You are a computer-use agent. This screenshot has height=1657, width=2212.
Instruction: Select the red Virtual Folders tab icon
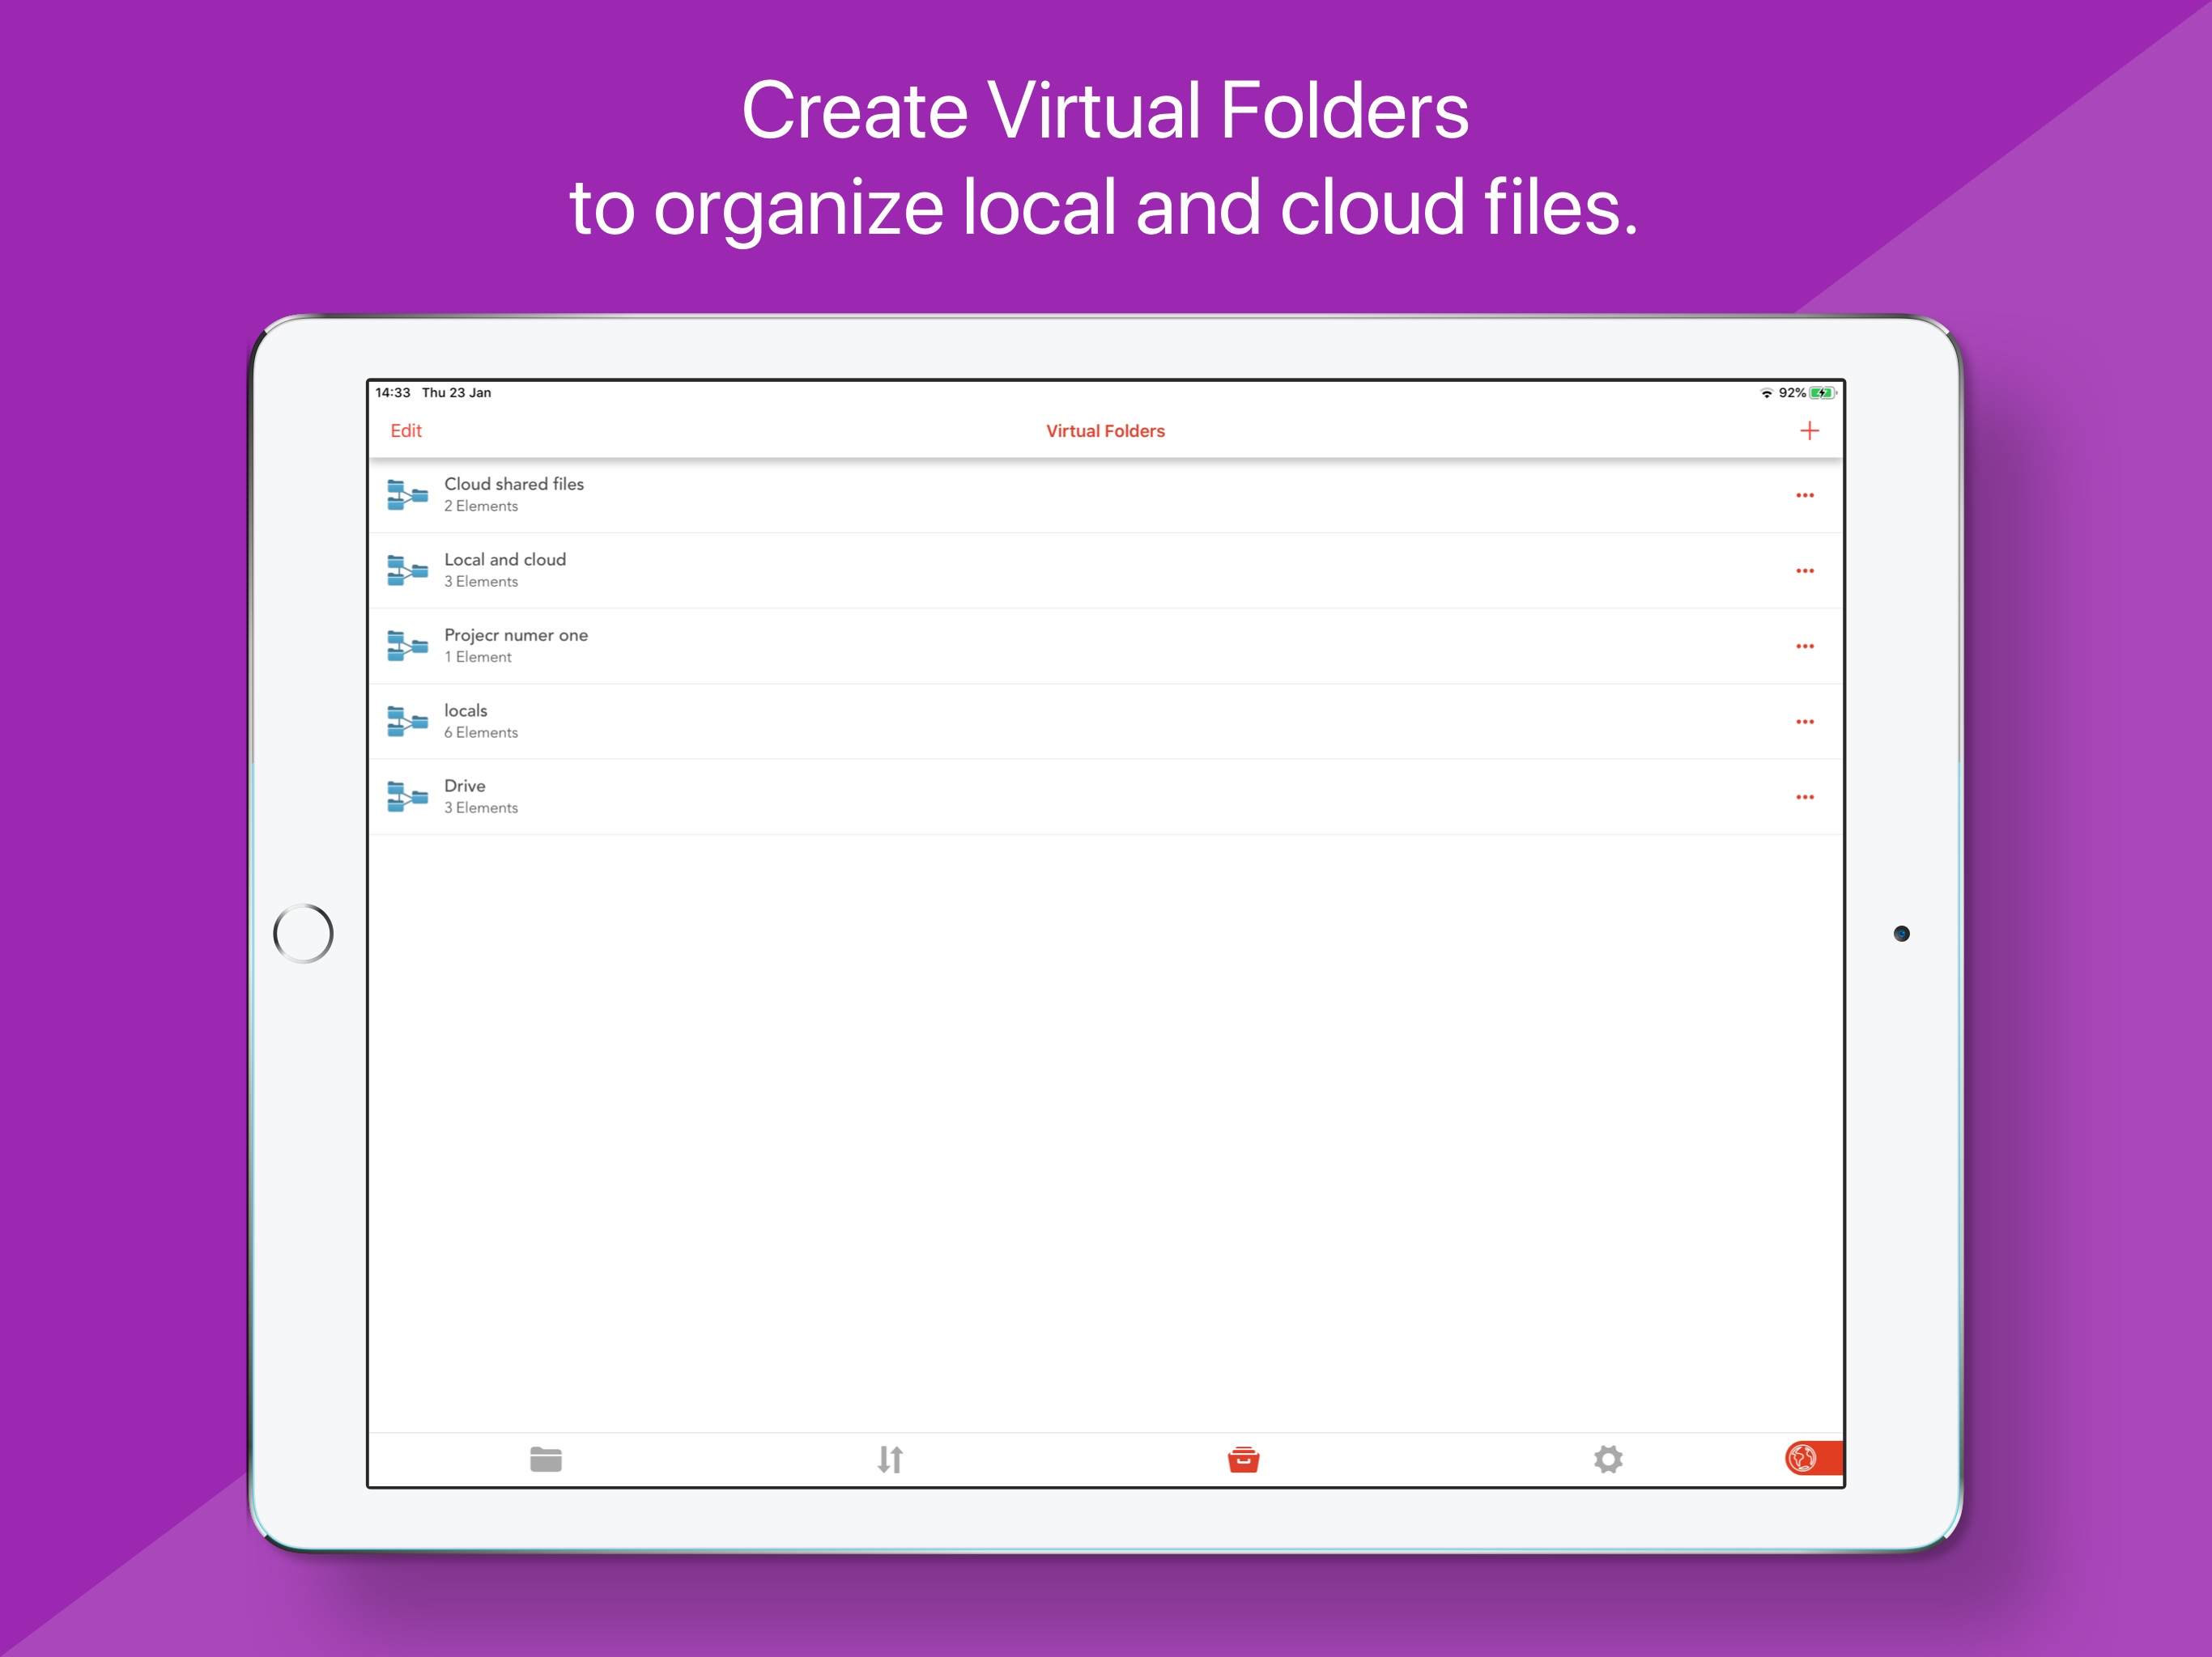[1243, 1459]
